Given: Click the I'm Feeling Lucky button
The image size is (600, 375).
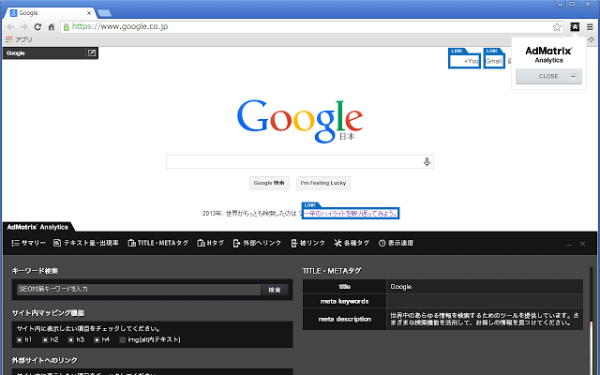Looking at the screenshot, I should (323, 183).
